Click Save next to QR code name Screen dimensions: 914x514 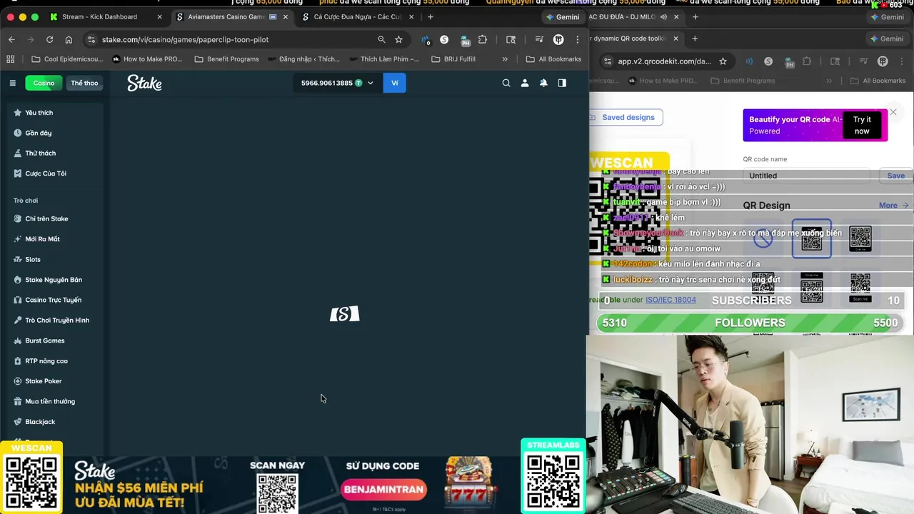click(895, 176)
